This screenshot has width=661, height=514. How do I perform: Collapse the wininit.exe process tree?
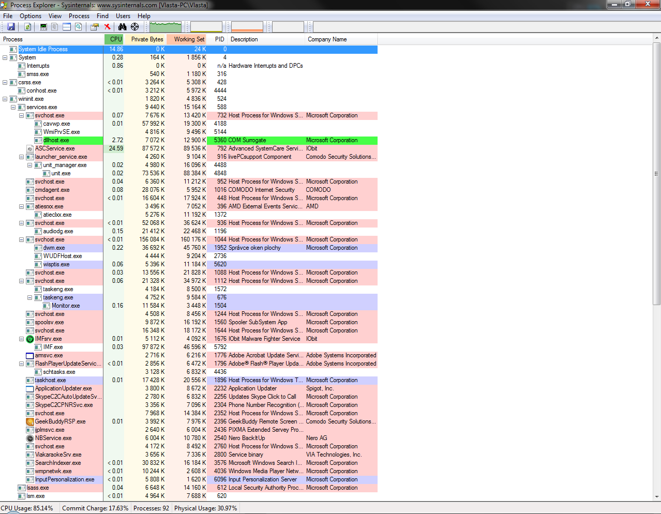pyautogui.click(x=5, y=99)
